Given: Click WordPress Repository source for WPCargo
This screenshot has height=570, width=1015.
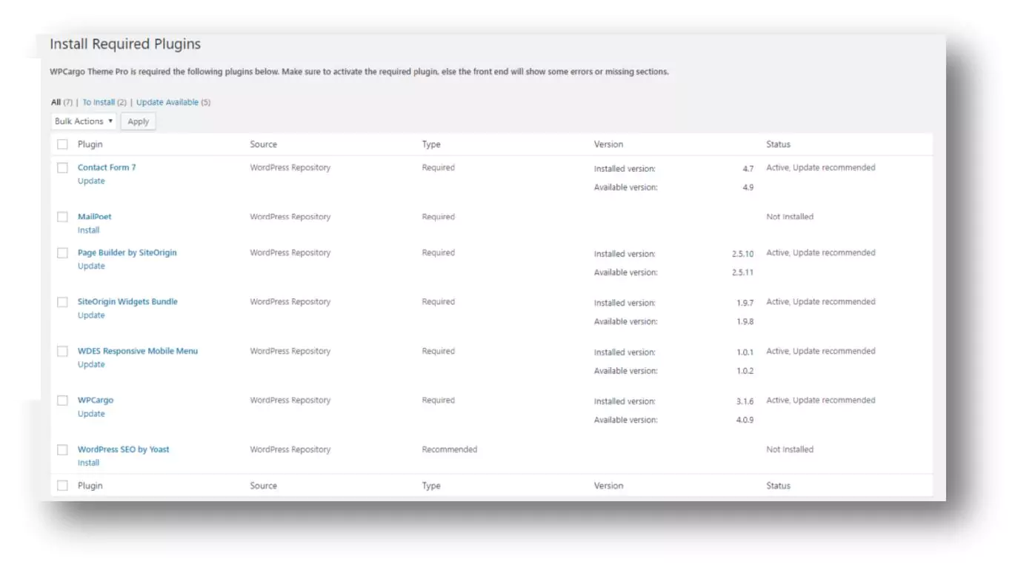Looking at the screenshot, I should [x=290, y=400].
